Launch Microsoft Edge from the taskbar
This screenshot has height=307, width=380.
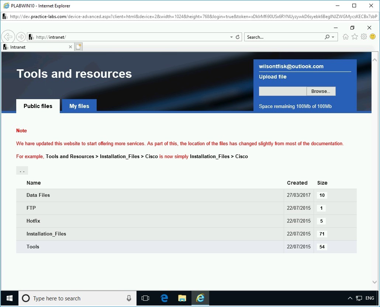click(x=164, y=298)
